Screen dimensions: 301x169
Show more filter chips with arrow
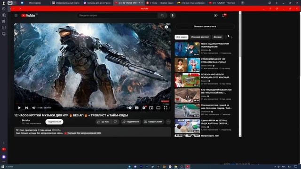pyautogui.click(x=231, y=37)
